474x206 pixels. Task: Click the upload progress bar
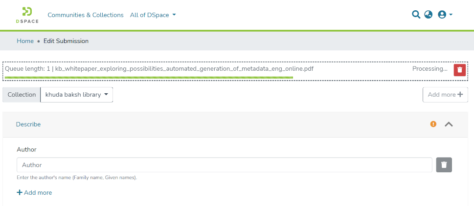click(149, 77)
